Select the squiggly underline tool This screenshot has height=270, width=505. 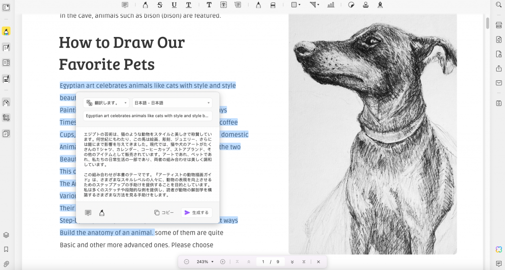tap(189, 5)
